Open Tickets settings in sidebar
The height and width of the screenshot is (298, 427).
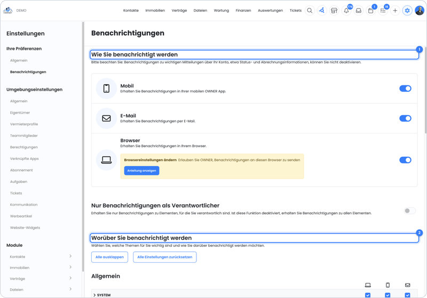tap(16, 193)
